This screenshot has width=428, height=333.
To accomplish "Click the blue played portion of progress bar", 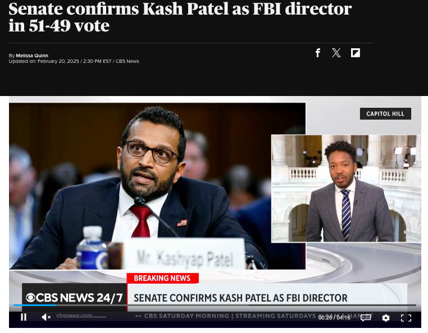I will [x=34, y=305].
